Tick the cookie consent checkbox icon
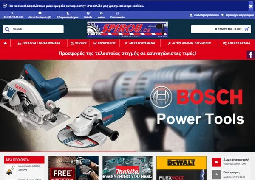255x180 pixels. pyautogui.click(x=5, y=6)
